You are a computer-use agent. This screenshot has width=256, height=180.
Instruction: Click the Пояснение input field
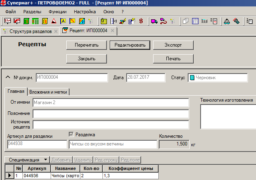click(x=111, y=114)
